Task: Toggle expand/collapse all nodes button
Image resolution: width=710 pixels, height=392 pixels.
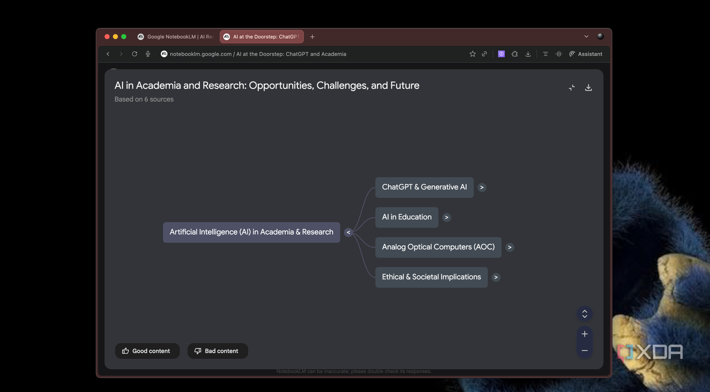Action: (x=584, y=314)
